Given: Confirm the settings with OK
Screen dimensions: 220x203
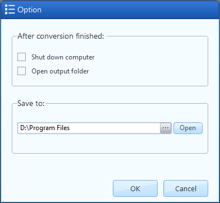Looking at the screenshot, I should pos(135,188).
